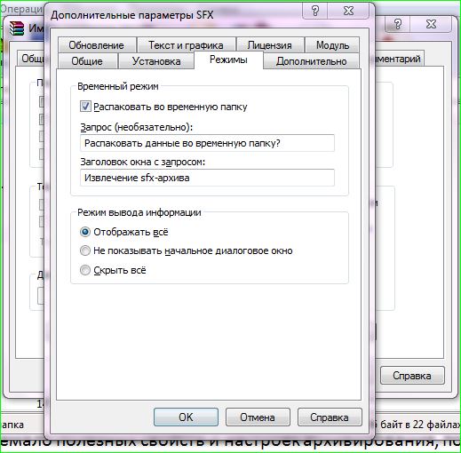The width and height of the screenshot is (461, 453).
Task: Open the Текст и графика tab
Action: tap(186, 45)
